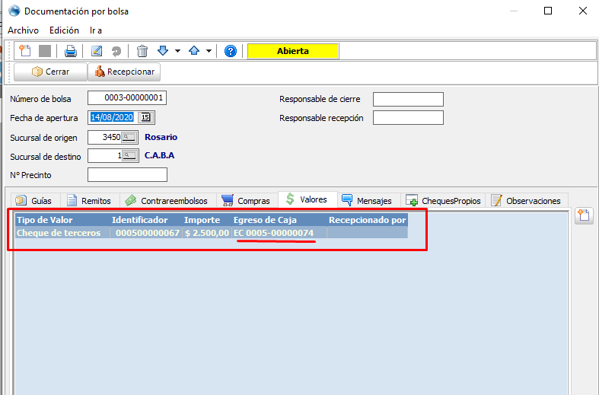
Task: Click the Importe column header
Action: (x=207, y=220)
